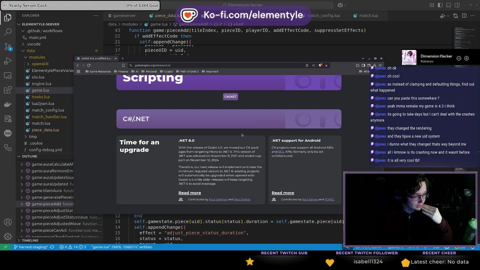Open Run and Debug view in activity bar
This screenshot has width=480, height=270.
coord(8,61)
